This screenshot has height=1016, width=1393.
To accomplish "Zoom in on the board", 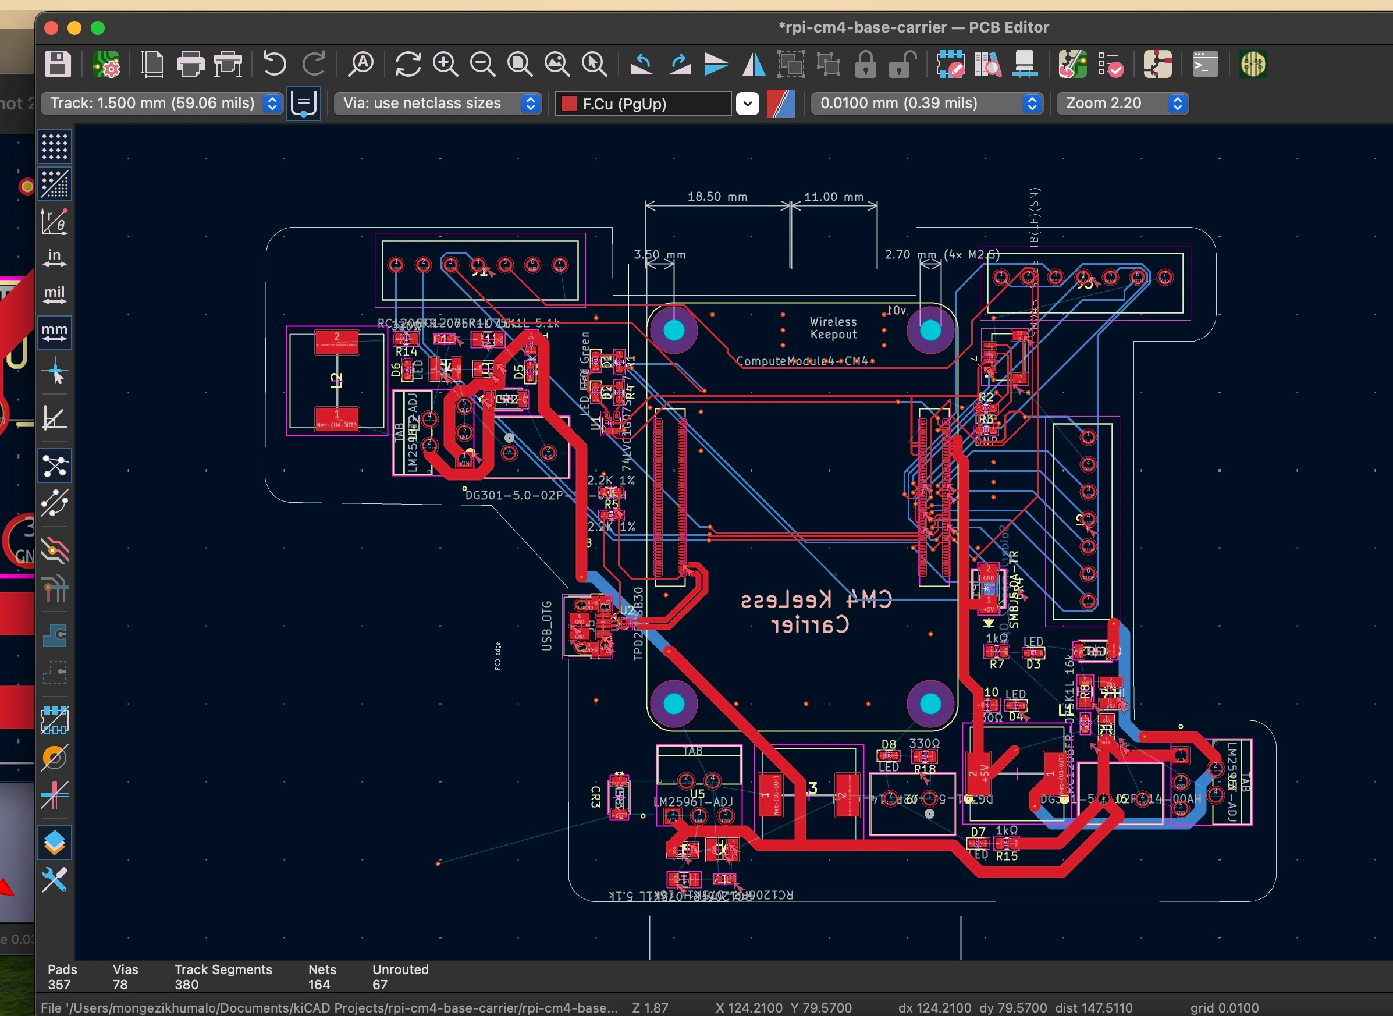I will [x=445, y=65].
